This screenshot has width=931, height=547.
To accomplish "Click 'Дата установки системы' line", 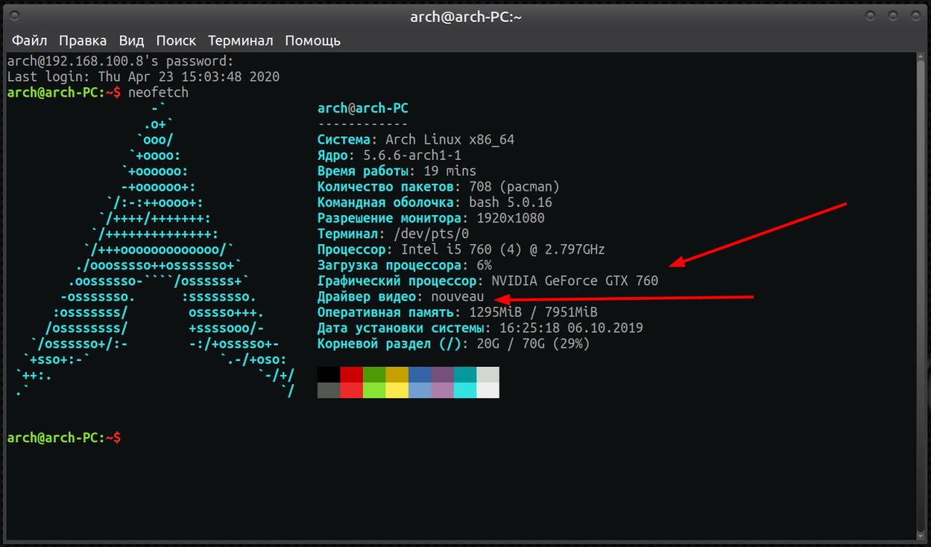I will (480, 328).
